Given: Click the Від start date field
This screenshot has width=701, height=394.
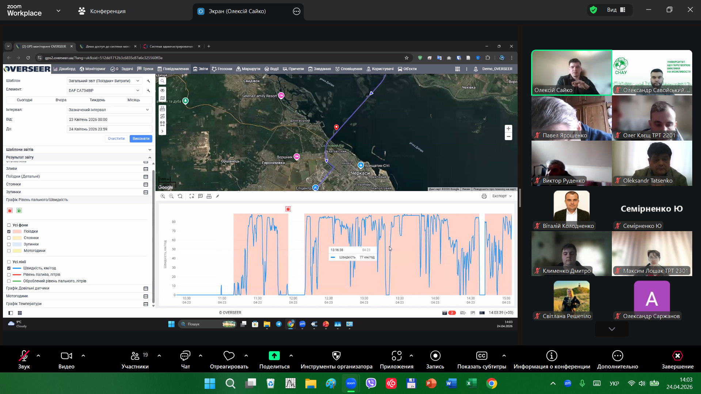Looking at the screenshot, I should coord(109,120).
